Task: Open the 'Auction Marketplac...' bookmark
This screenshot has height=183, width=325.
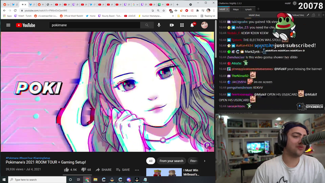Action: (150, 16)
